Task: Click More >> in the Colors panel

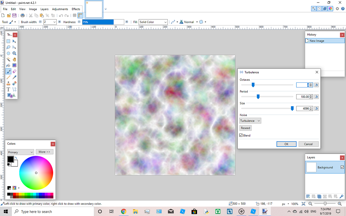Action: (44, 152)
